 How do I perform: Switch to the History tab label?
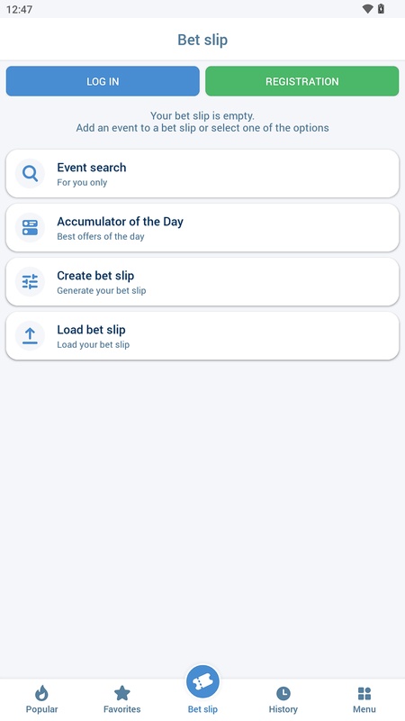[x=283, y=709]
